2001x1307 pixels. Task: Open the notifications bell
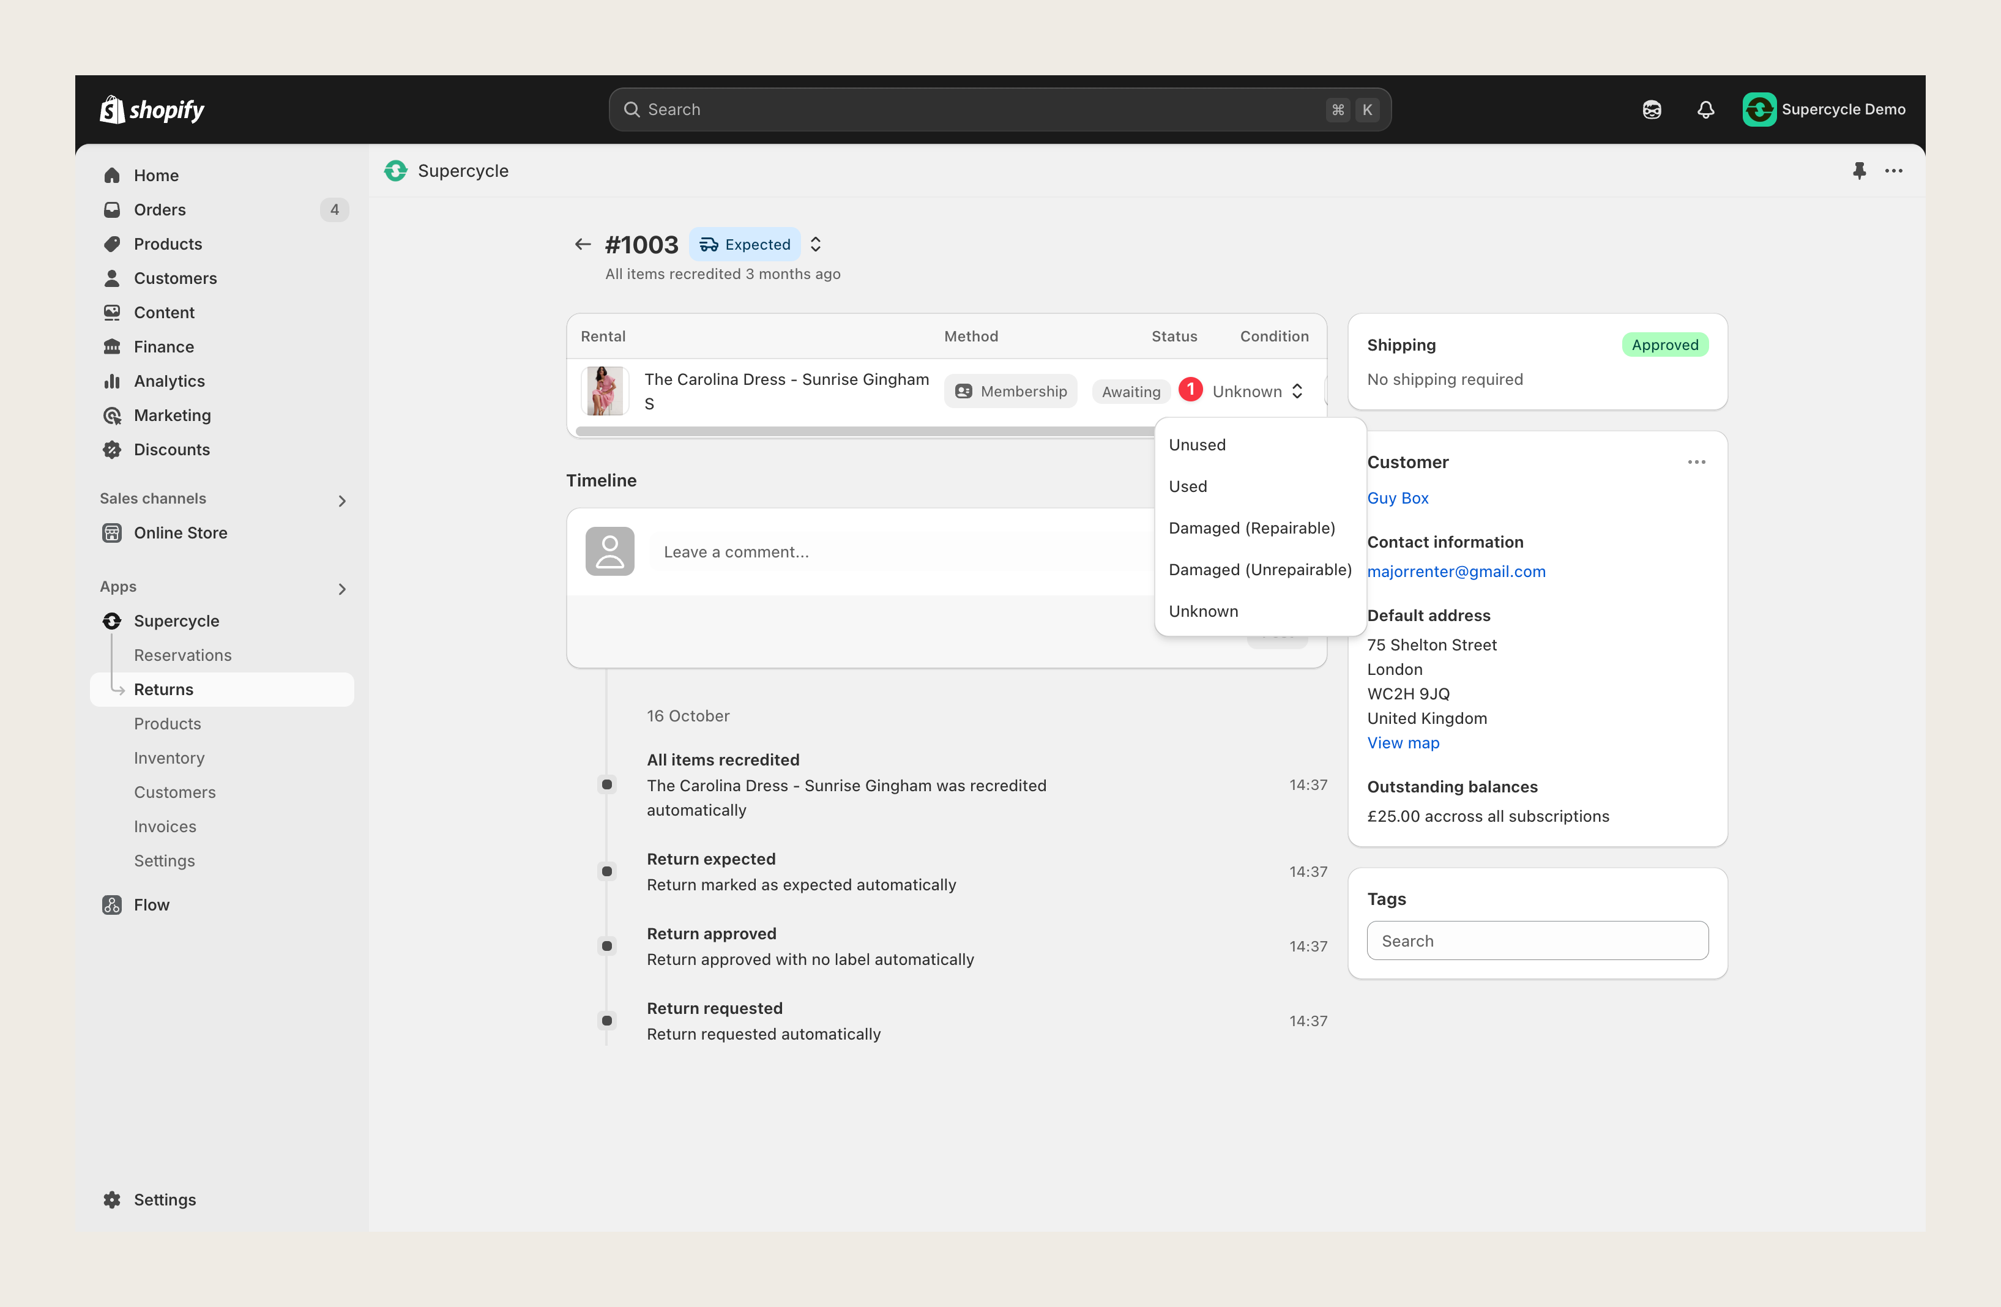click(1705, 110)
